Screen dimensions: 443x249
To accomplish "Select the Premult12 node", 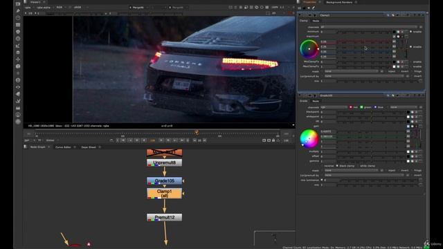I will (165, 217).
